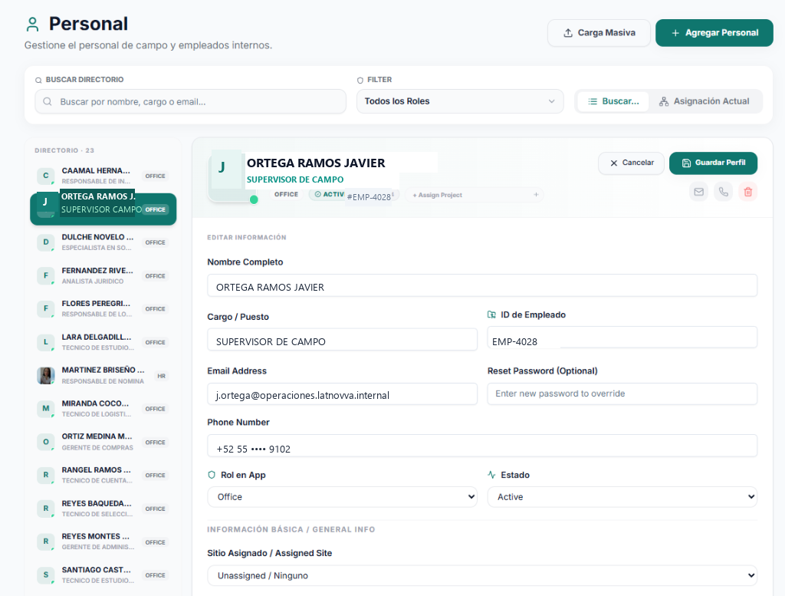Image resolution: width=785 pixels, height=596 pixels.
Task: Click Cancelar to discard edits
Action: (x=632, y=163)
